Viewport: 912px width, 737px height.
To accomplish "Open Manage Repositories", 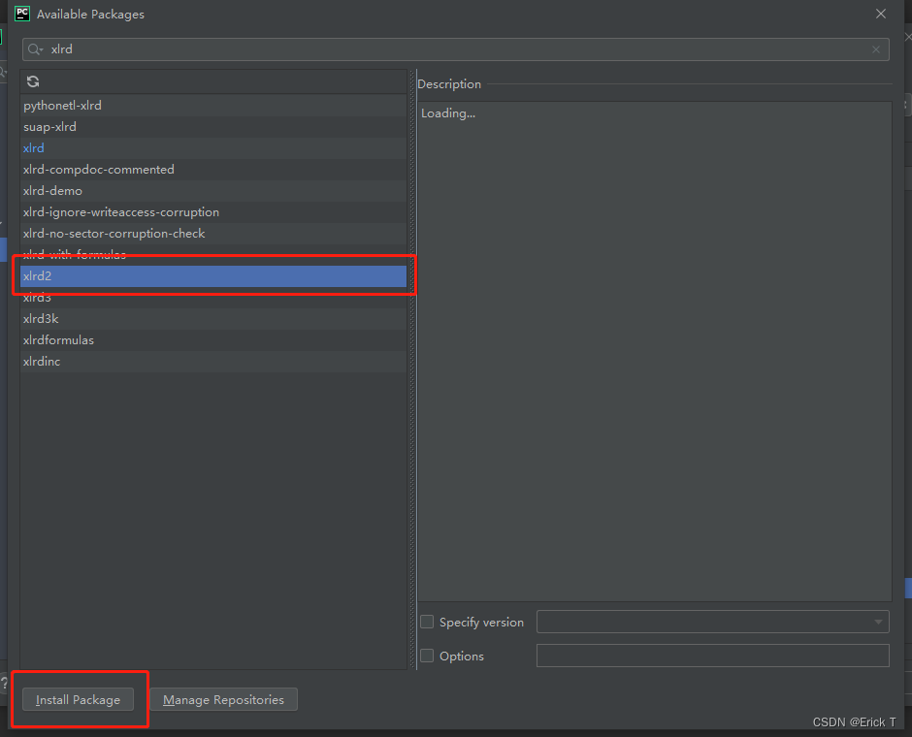I will (223, 699).
